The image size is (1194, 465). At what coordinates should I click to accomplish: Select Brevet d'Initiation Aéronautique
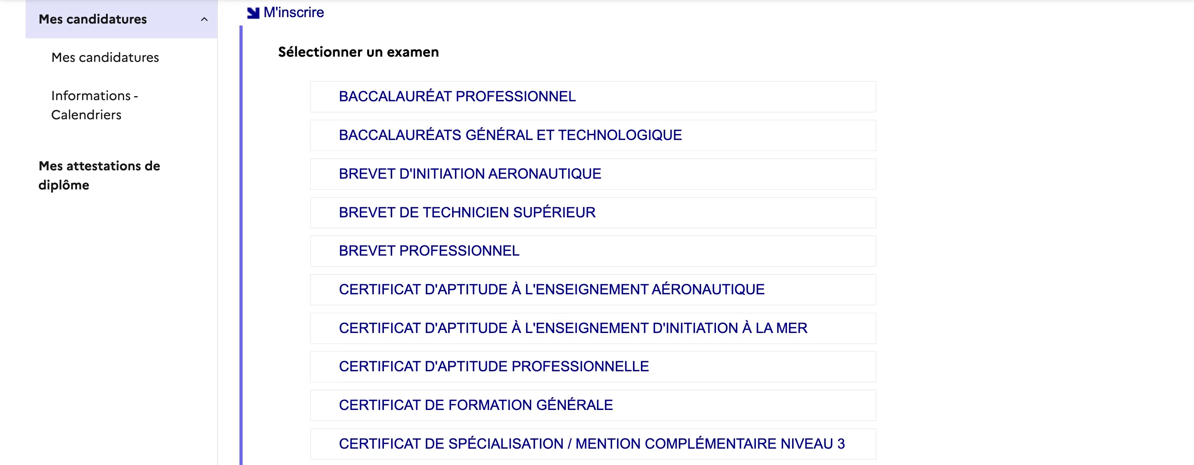(470, 174)
